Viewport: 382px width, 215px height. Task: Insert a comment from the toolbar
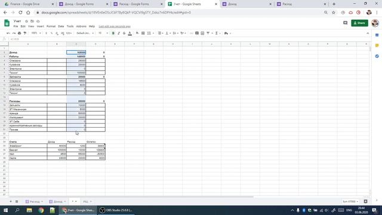coord(197,33)
